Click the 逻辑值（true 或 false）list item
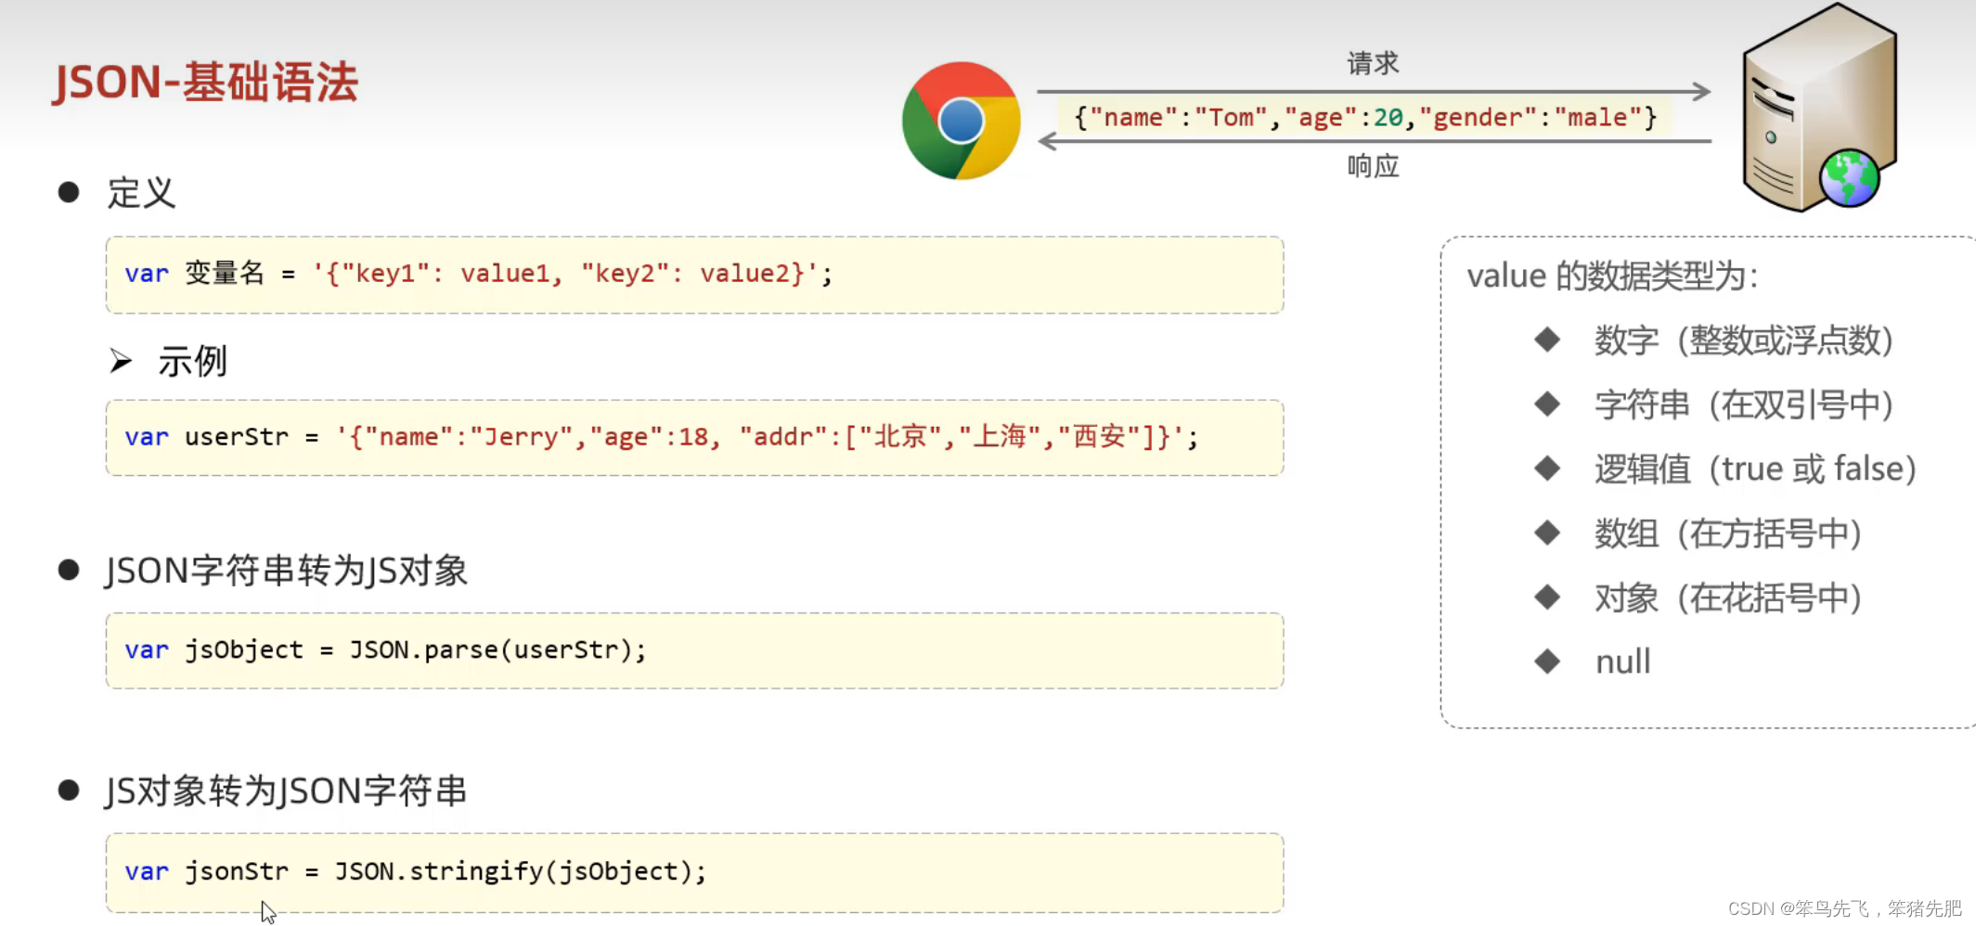The height and width of the screenshot is (926, 1976). (x=1756, y=469)
